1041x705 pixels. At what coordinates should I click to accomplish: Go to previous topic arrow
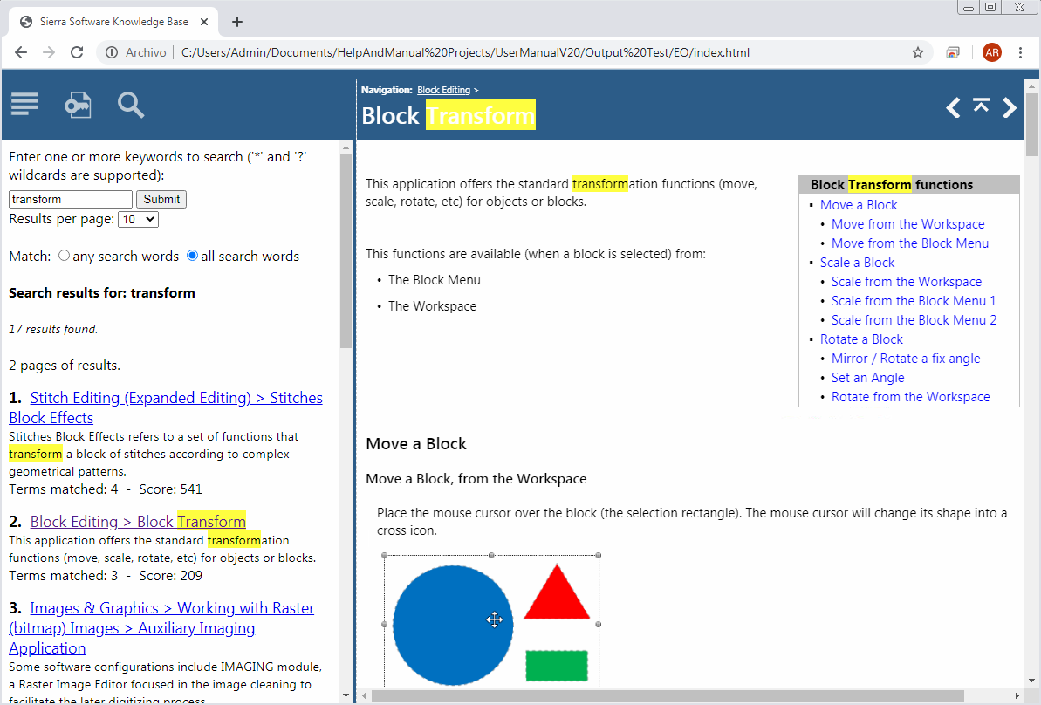pyautogui.click(x=954, y=107)
